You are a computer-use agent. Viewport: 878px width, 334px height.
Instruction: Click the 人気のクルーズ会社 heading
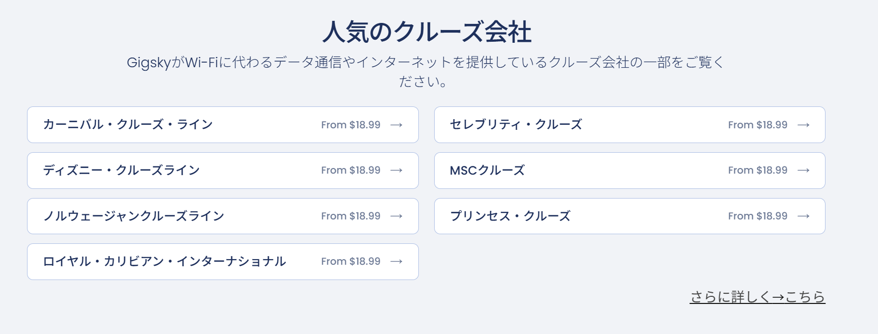428,32
